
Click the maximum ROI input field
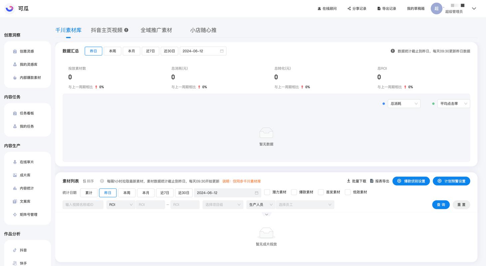185,205
